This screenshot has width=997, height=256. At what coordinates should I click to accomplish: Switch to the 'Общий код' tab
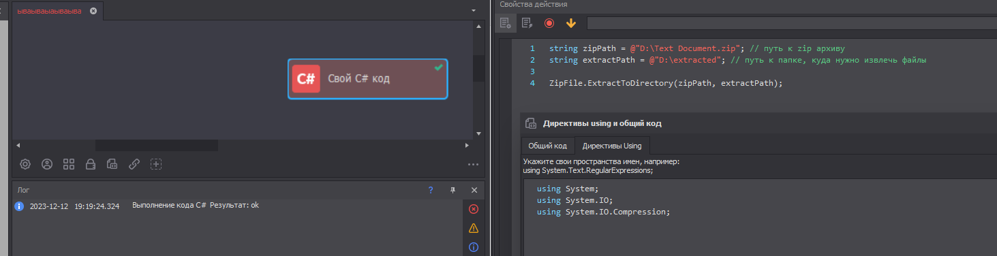pos(547,146)
